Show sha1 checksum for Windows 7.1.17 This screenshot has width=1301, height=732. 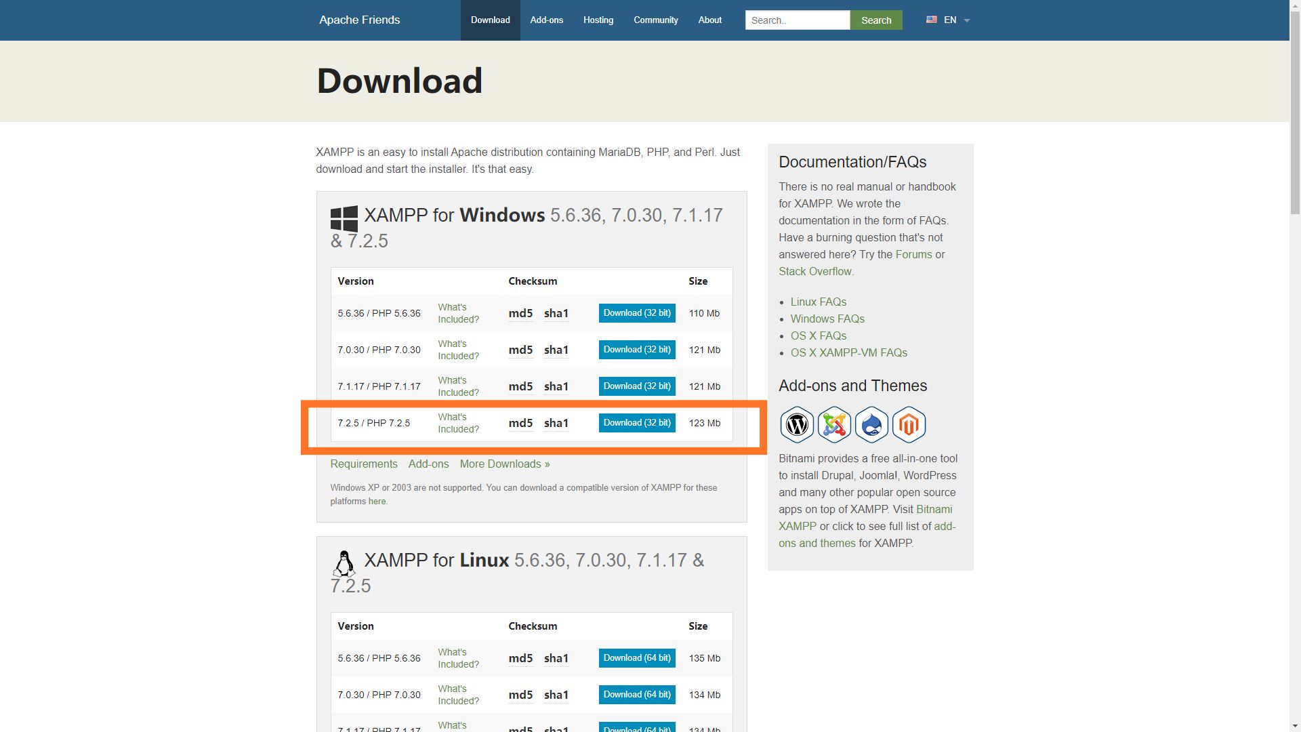tap(556, 386)
